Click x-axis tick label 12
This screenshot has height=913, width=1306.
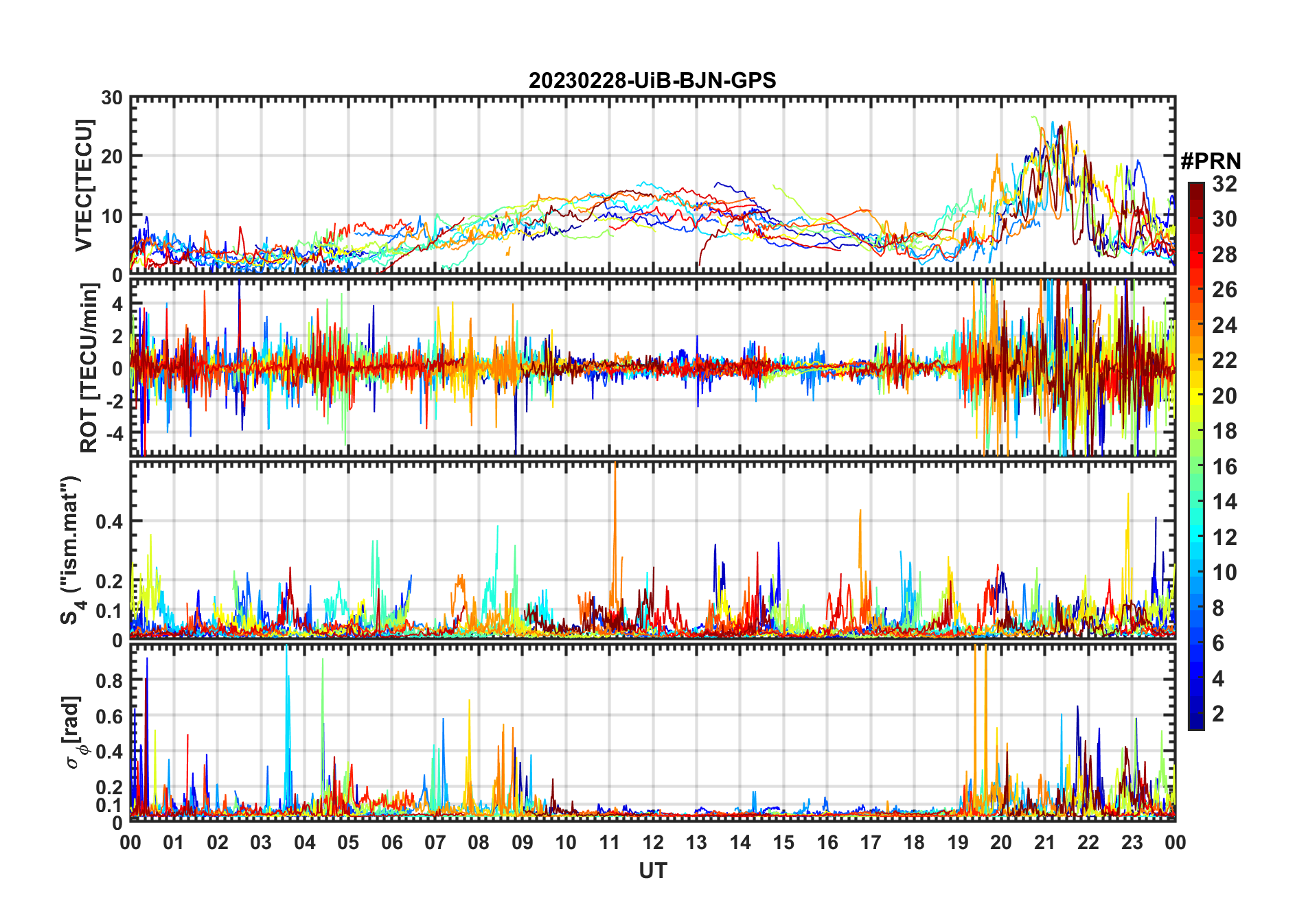pos(652,842)
